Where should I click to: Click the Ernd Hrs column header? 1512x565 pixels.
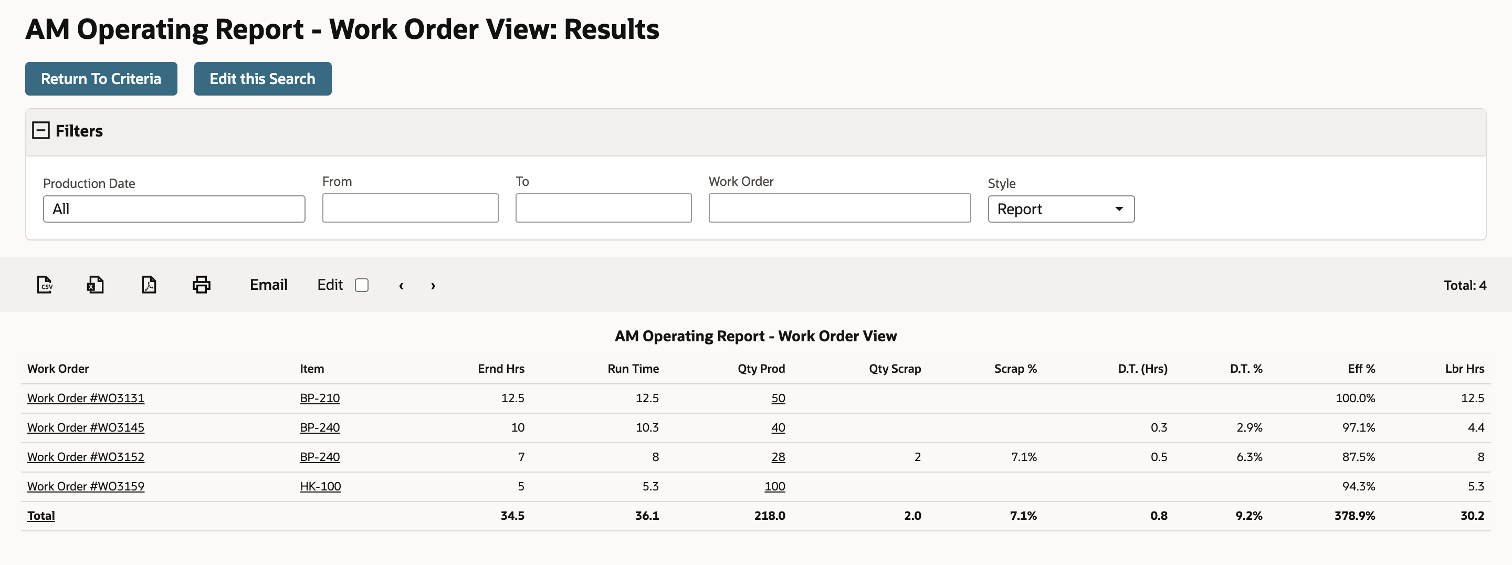501,369
